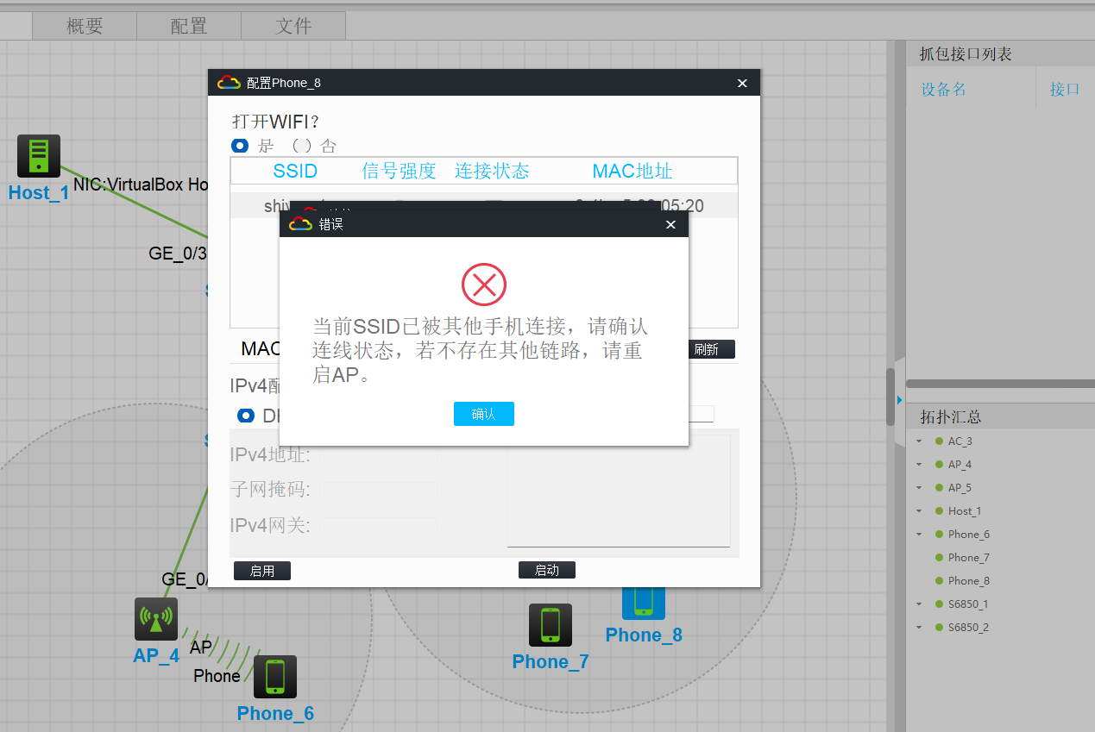Click the 抓包接口列表 horizontal scrollbar
The height and width of the screenshot is (732, 1095).
(1000, 384)
